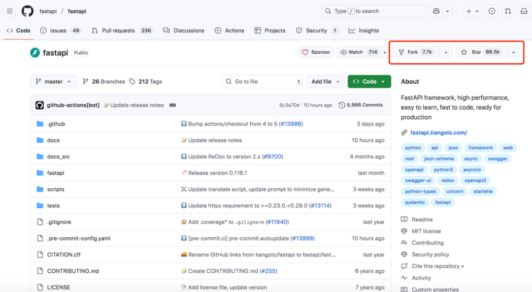
Task: Open the Pull requests tab
Action: [x=122, y=31]
